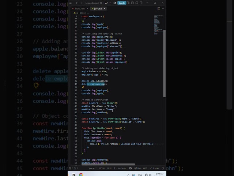Open the editor More Actions ellipsis
This screenshot has height=176, width=234.
(163, 8)
